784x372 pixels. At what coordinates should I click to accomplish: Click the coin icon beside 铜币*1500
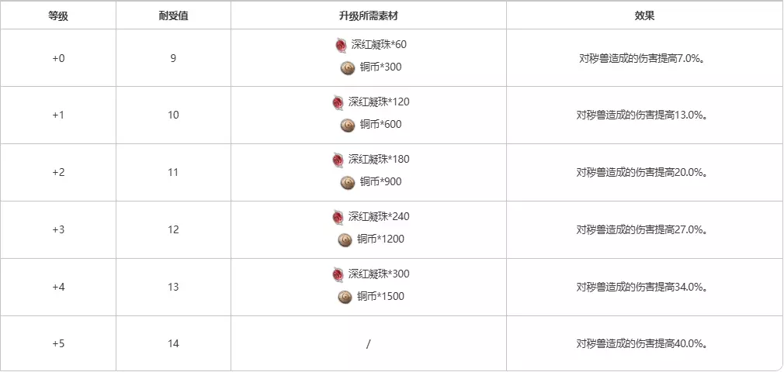(x=345, y=297)
